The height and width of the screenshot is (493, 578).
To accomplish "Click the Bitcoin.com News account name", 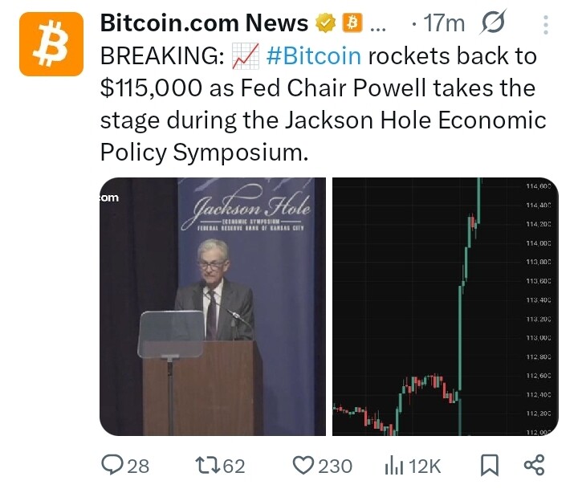I will 204,22.
